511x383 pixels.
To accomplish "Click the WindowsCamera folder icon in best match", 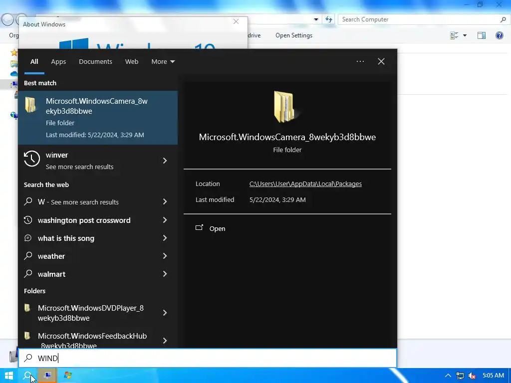I will pos(30,105).
